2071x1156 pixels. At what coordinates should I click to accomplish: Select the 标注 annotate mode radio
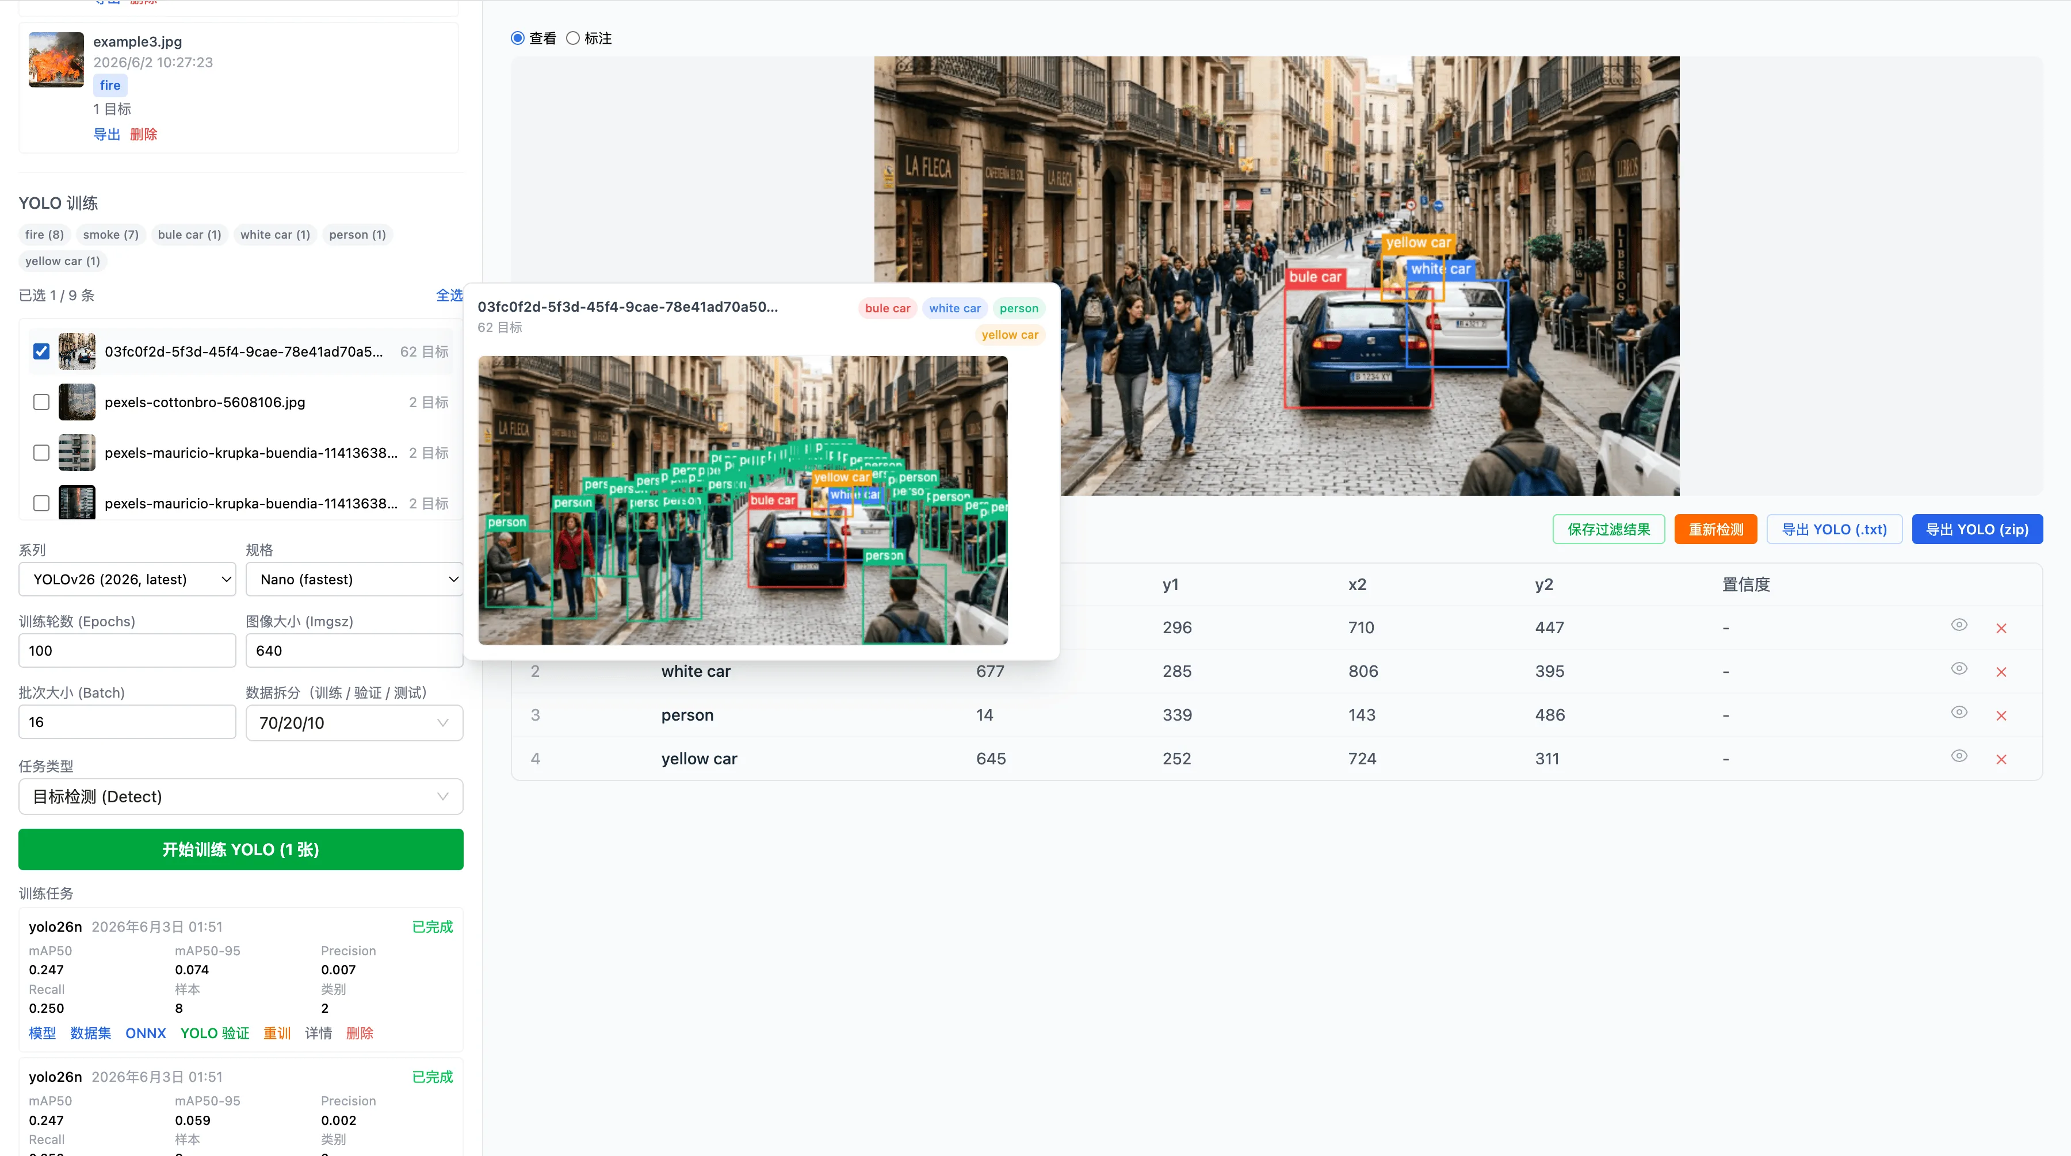(572, 38)
